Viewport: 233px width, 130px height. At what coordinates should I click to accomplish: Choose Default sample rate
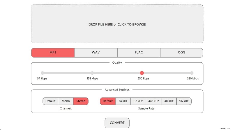coord(108,101)
